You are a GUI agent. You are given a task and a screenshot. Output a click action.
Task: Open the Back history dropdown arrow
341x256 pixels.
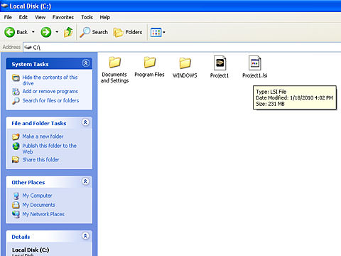[x=33, y=32]
